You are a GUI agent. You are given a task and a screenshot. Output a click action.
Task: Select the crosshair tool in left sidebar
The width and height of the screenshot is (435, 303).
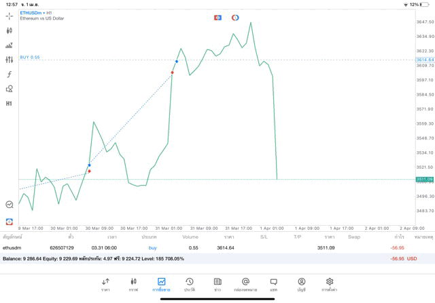pyautogui.click(x=9, y=16)
